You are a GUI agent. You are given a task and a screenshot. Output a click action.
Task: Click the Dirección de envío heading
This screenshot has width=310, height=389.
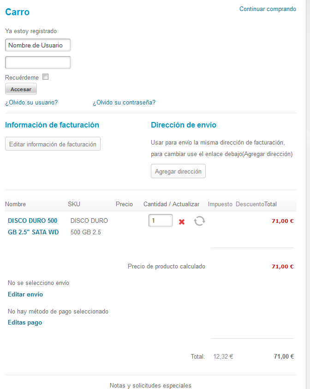[x=184, y=125]
